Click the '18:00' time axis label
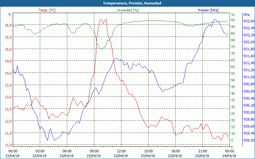Screen dimensions: 255x159 point(176,151)
